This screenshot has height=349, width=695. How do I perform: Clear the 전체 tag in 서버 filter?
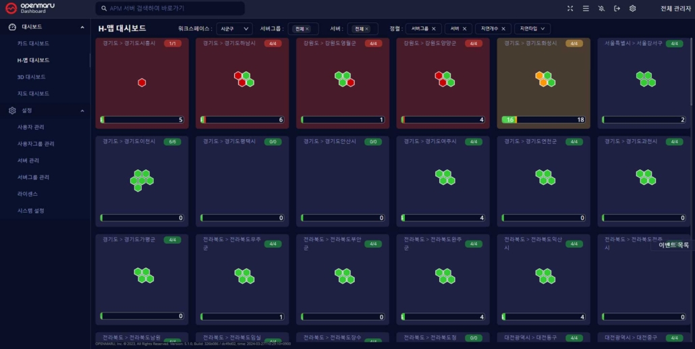click(x=367, y=29)
